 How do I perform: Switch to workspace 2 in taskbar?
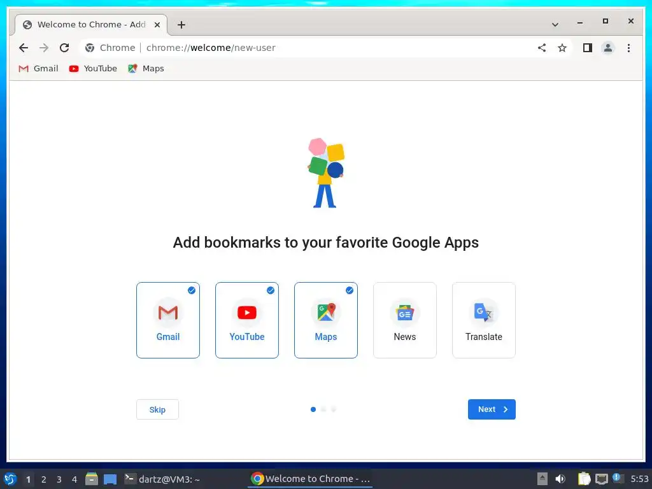coord(44,479)
